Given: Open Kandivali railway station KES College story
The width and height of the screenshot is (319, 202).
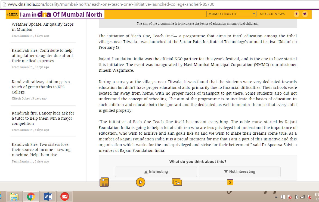Looking at the screenshot, I should coord(41,87).
